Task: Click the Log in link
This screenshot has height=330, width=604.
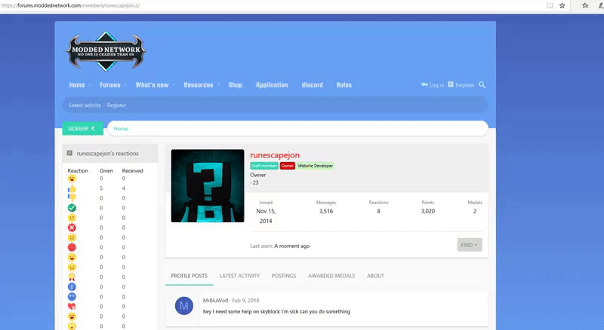Action: pos(437,85)
